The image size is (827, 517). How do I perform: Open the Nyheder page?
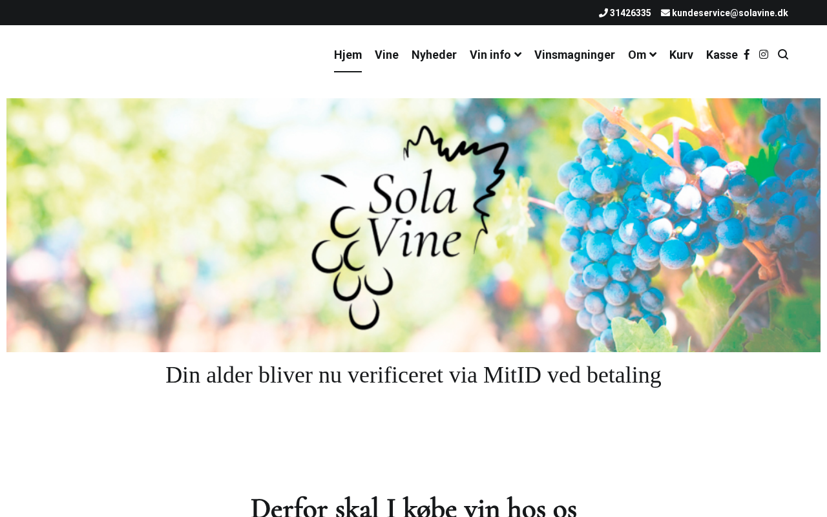(x=434, y=55)
